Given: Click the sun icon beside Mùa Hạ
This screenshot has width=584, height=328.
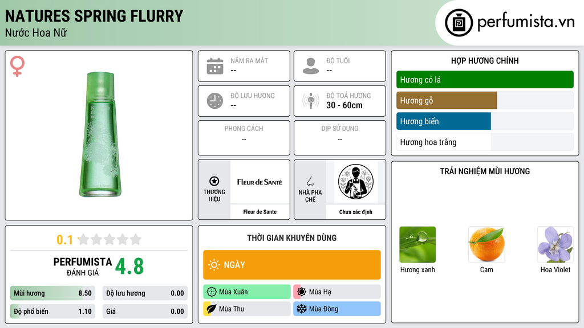Looking at the screenshot, I should [x=302, y=292].
